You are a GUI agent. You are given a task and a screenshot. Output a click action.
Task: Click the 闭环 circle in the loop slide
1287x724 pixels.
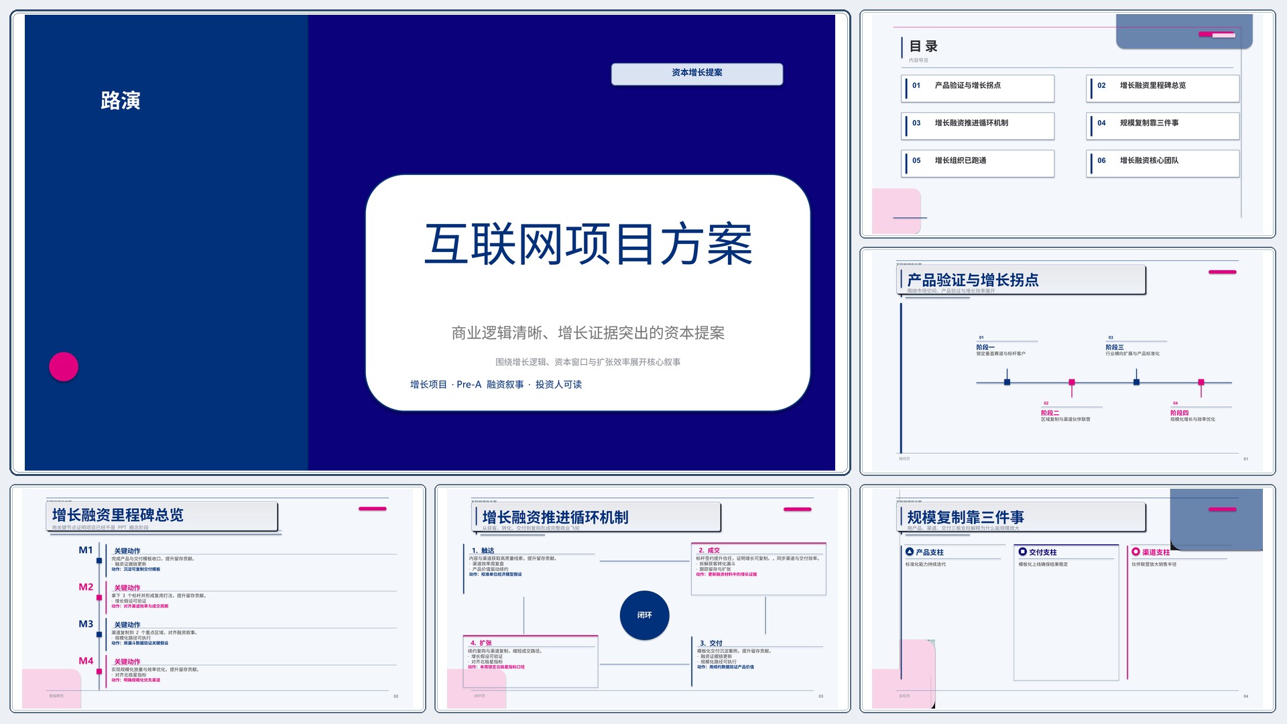point(645,615)
